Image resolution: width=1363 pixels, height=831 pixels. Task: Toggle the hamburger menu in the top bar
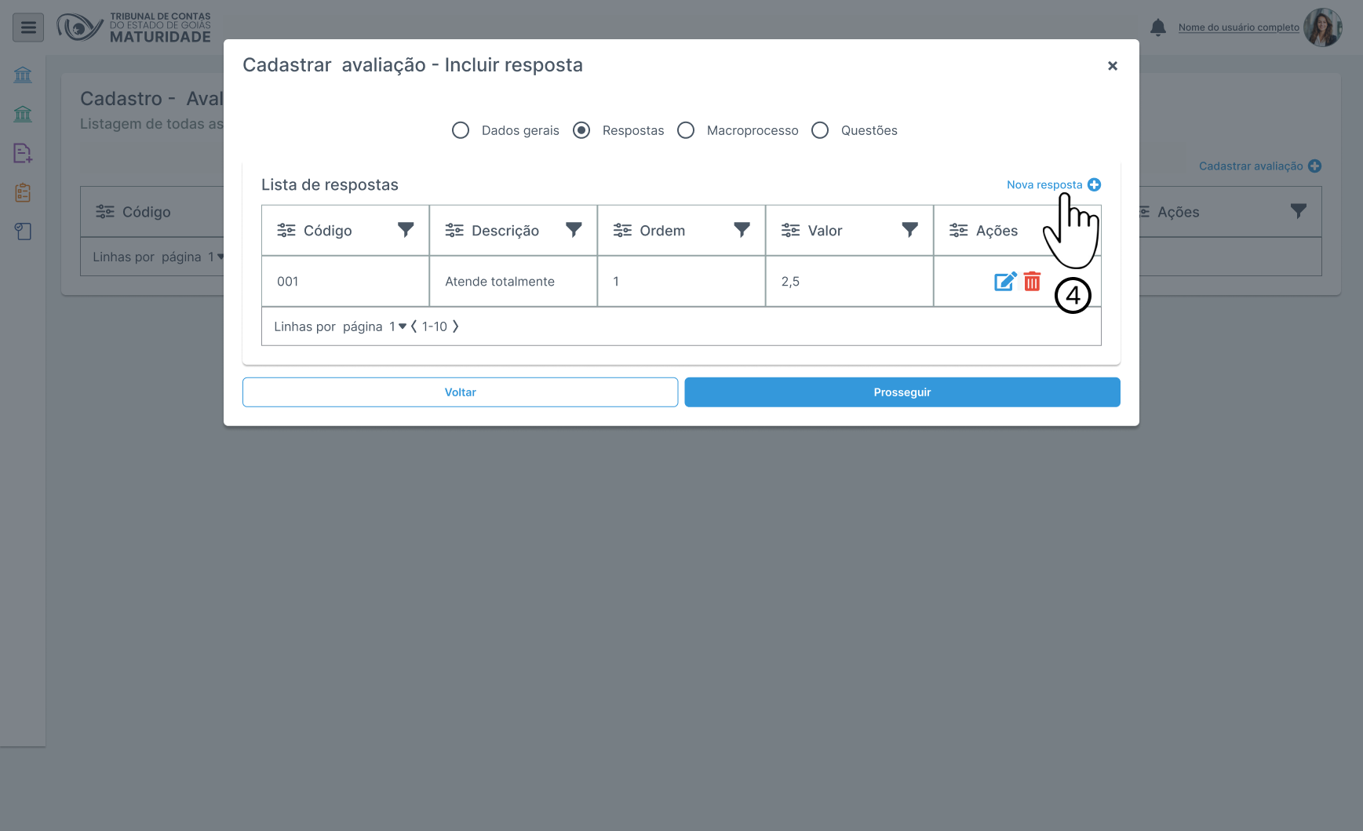click(x=28, y=28)
